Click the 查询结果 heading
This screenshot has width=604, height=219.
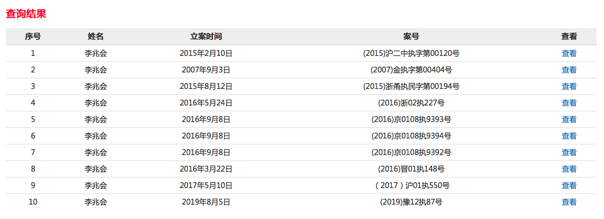(26, 14)
